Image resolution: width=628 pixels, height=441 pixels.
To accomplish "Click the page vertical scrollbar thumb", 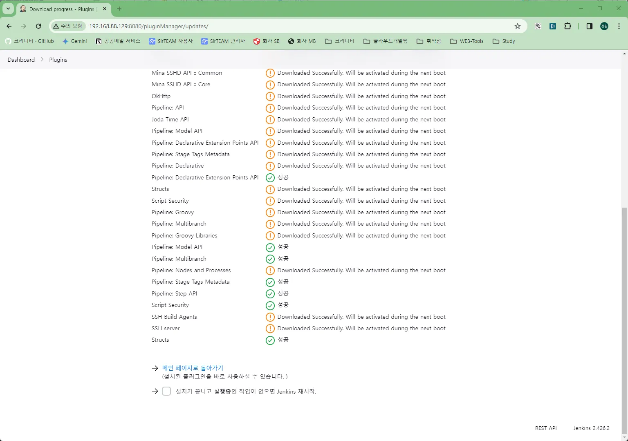I will [624, 320].
